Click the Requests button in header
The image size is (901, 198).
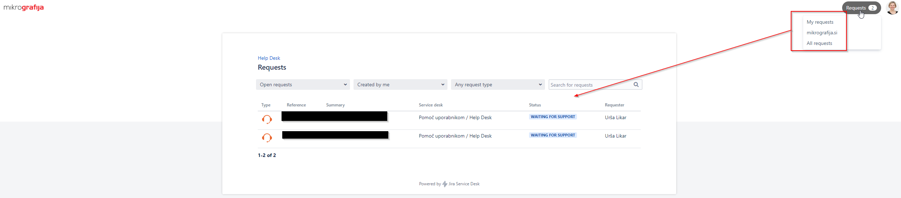(x=856, y=8)
